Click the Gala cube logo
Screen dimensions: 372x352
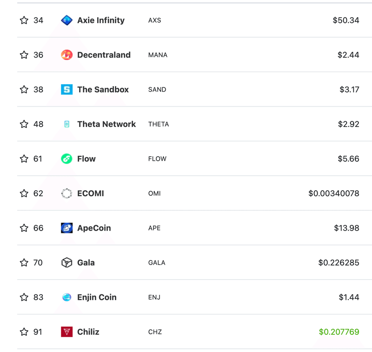click(66, 263)
